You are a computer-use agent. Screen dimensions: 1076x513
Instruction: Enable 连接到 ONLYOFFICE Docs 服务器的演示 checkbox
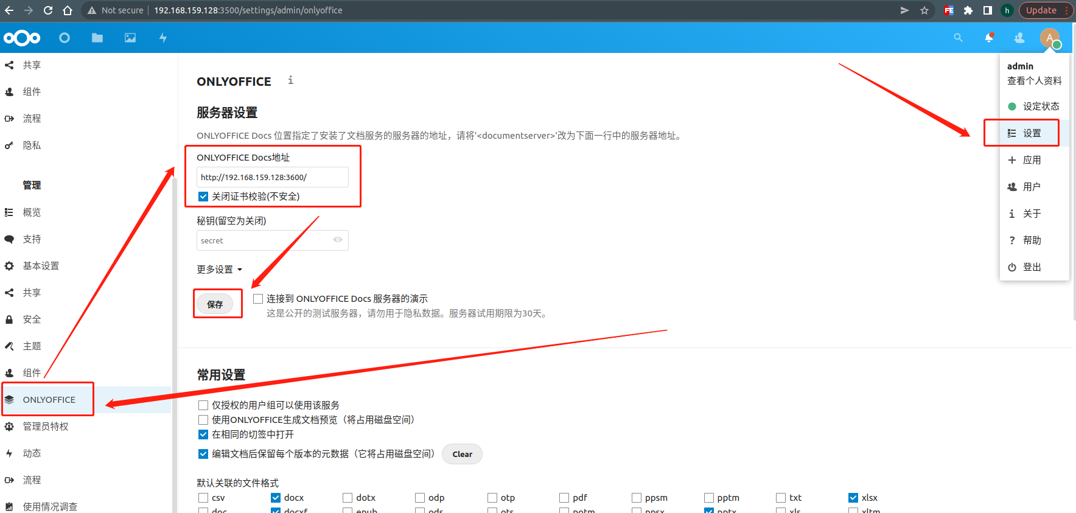[258, 299]
